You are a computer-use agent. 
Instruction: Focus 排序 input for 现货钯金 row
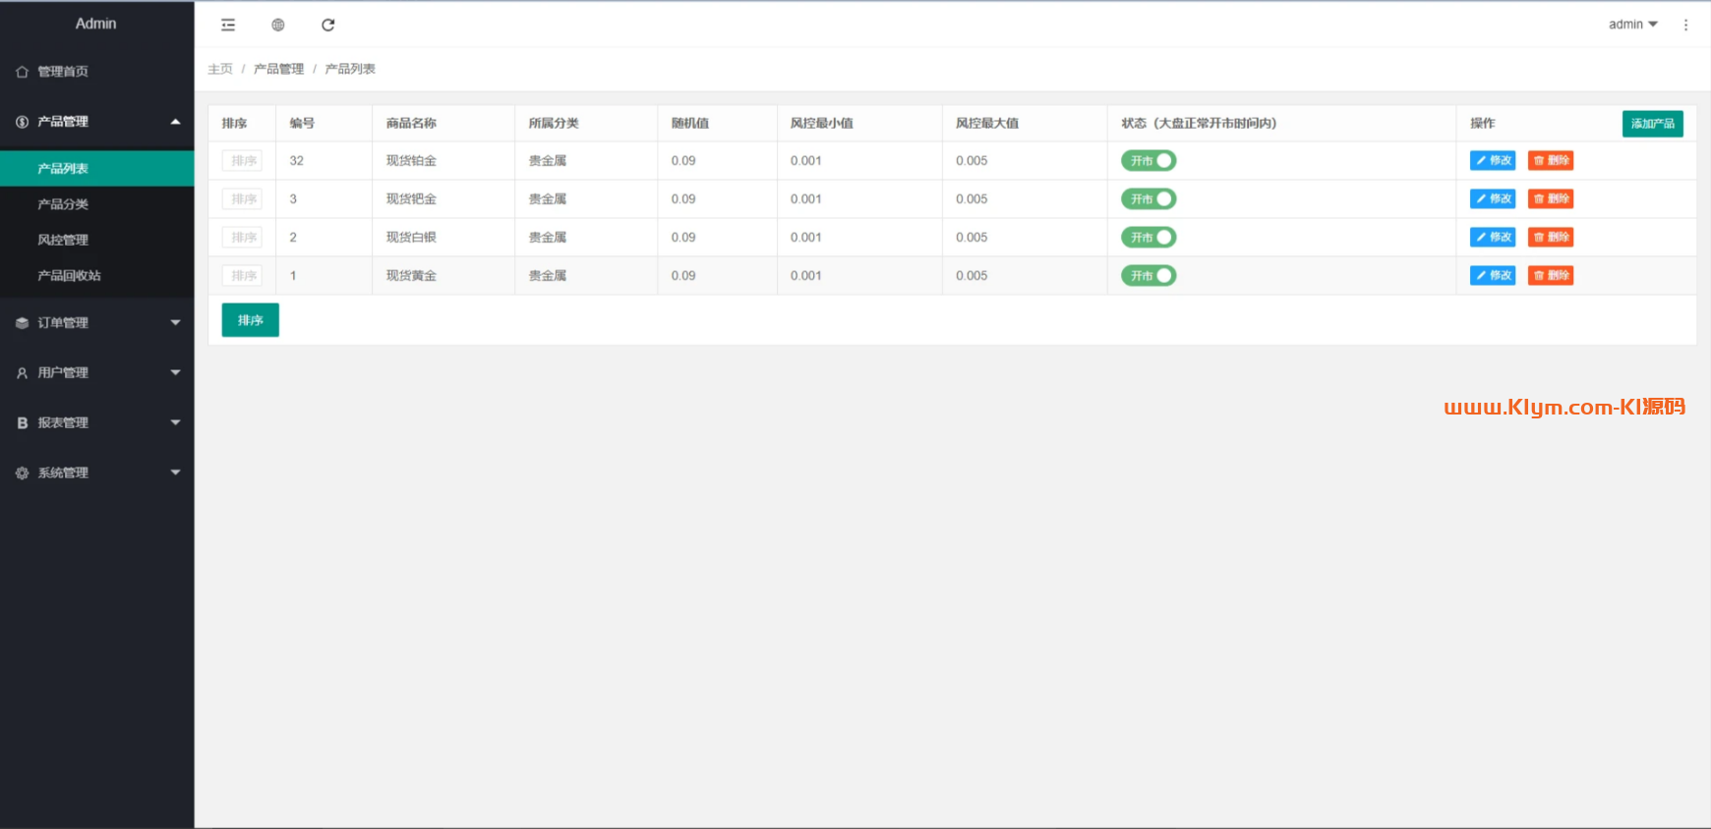tap(242, 199)
